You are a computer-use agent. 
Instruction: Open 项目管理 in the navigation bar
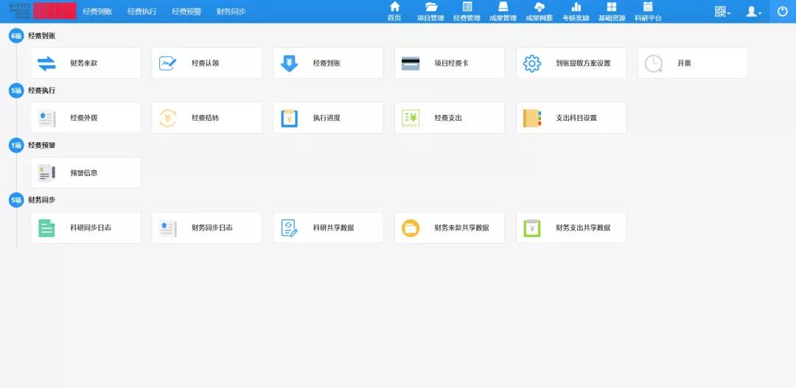(x=430, y=11)
